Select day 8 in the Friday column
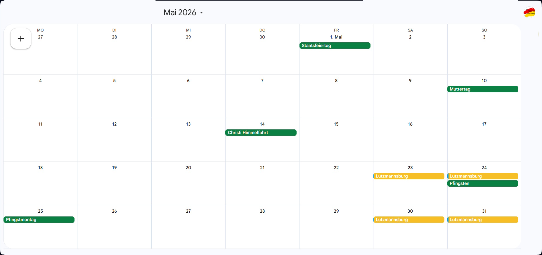 coord(336,81)
